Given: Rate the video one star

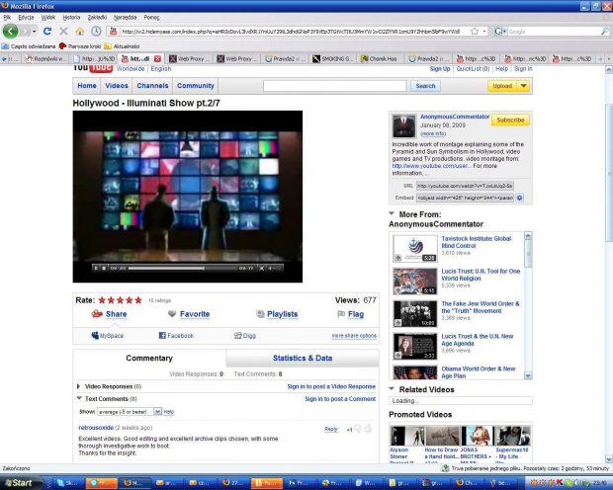Looking at the screenshot, I should pyautogui.click(x=102, y=300).
